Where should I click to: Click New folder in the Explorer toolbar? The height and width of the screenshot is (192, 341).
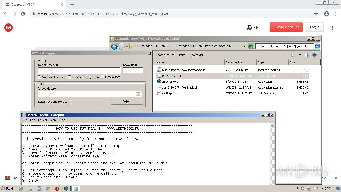[196, 55]
